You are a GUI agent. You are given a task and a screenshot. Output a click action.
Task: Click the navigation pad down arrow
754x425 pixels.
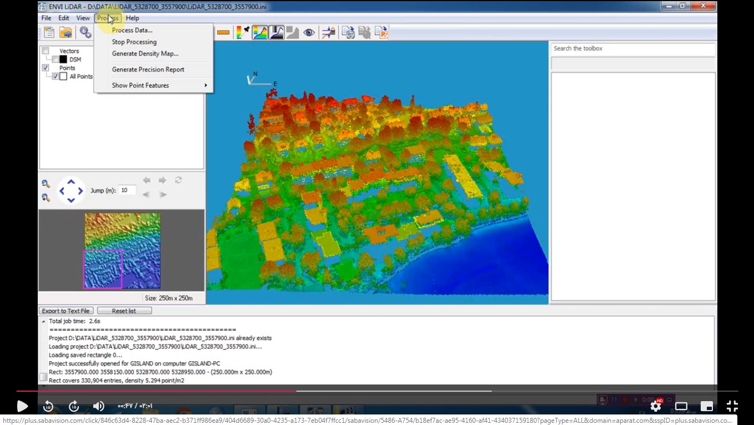pos(71,200)
